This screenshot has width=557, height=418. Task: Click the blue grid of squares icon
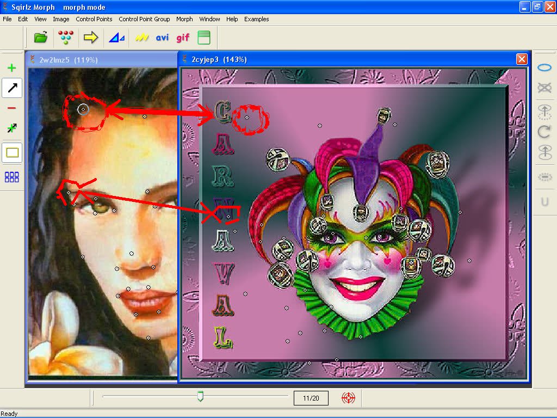click(12, 177)
